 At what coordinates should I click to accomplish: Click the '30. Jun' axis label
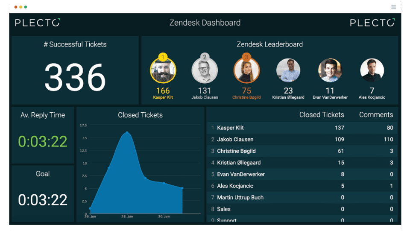pos(164,216)
